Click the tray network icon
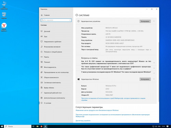Viewport: 171px width, 128px height. [154, 126]
